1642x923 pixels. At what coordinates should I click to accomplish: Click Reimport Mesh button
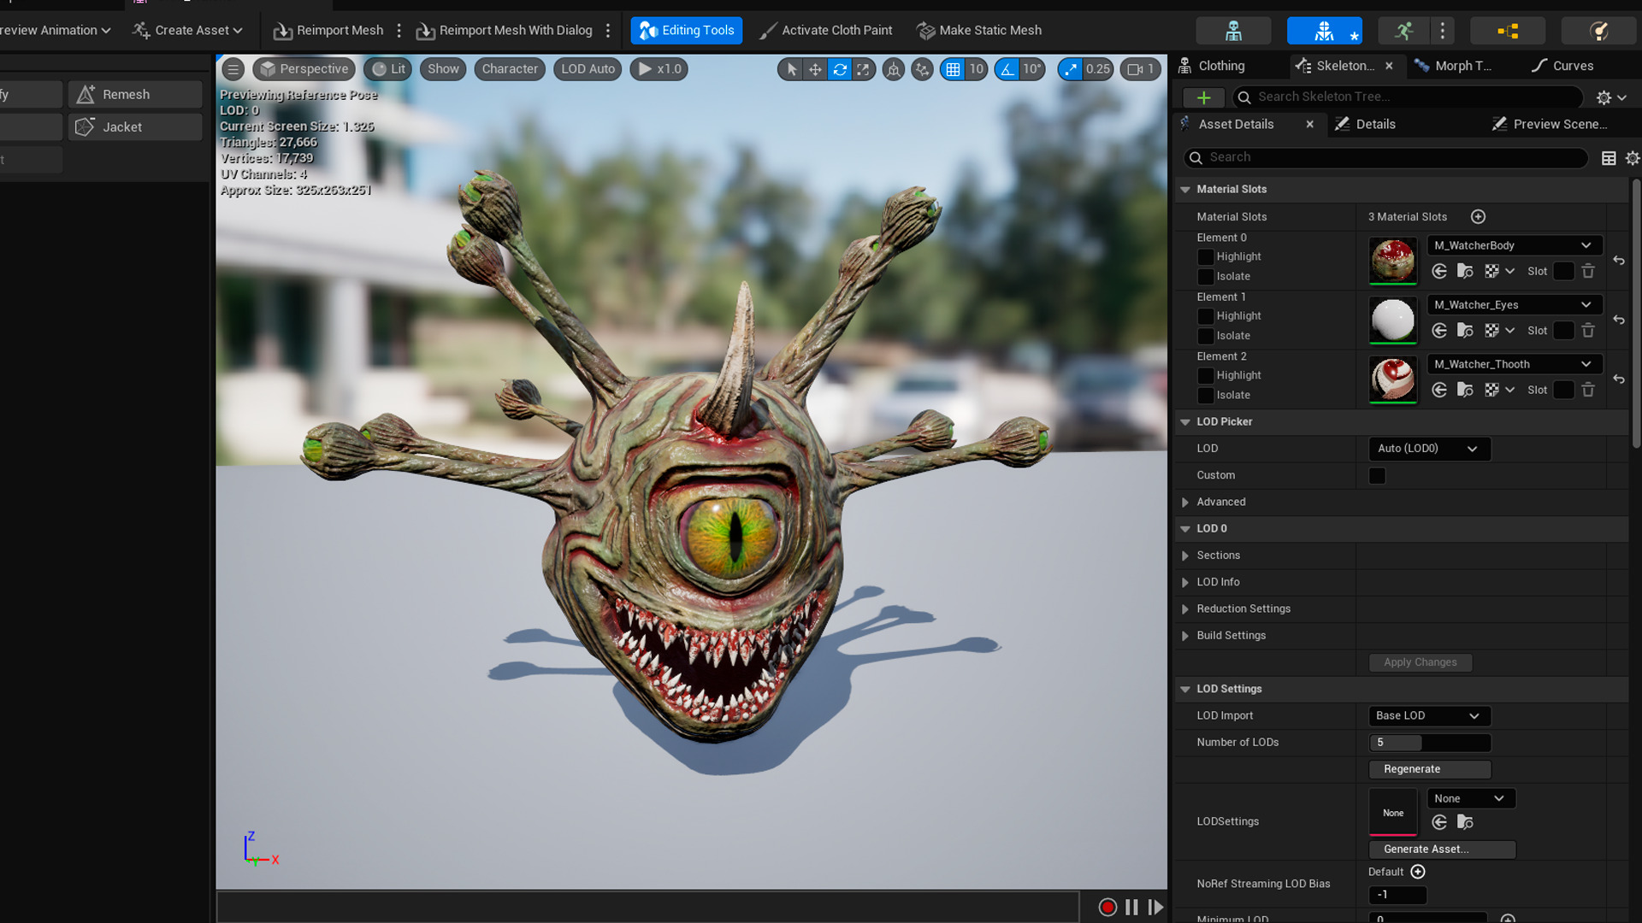[328, 31]
